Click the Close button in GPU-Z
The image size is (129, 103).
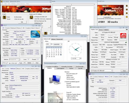point(124,71)
